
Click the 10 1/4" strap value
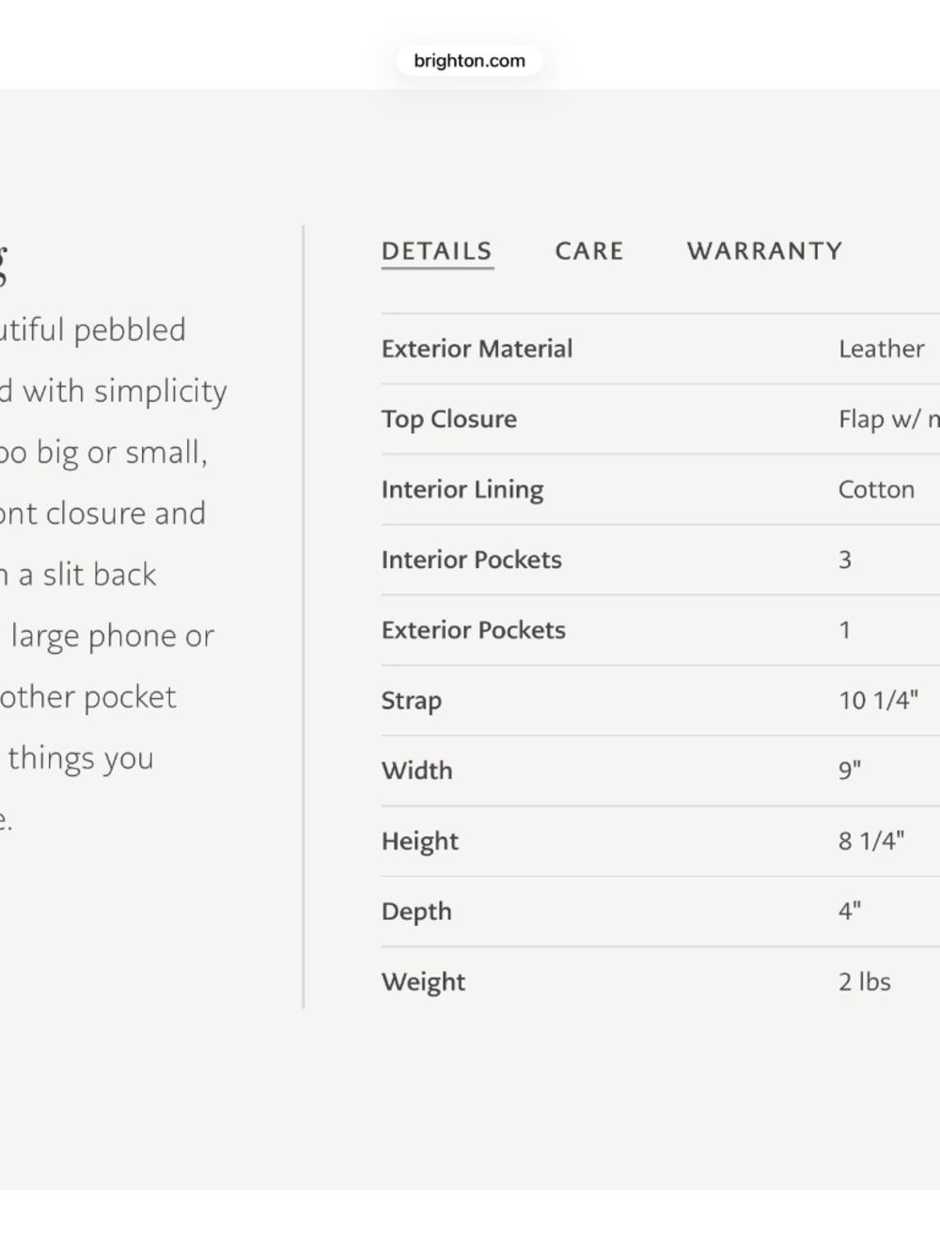point(878,701)
